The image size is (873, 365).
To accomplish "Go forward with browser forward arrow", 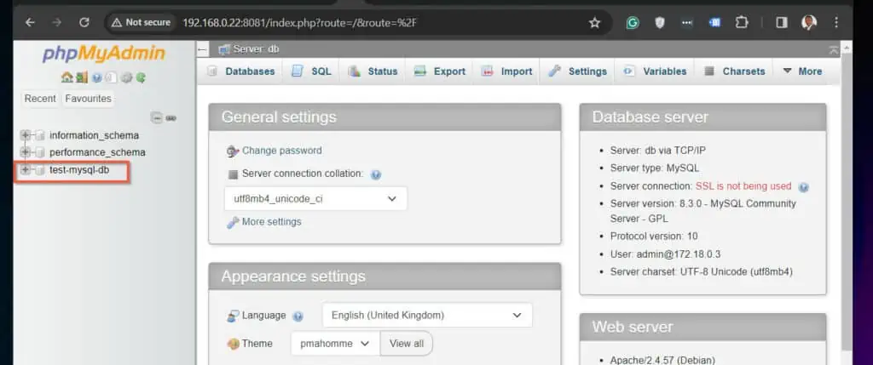I will tap(57, 23).
